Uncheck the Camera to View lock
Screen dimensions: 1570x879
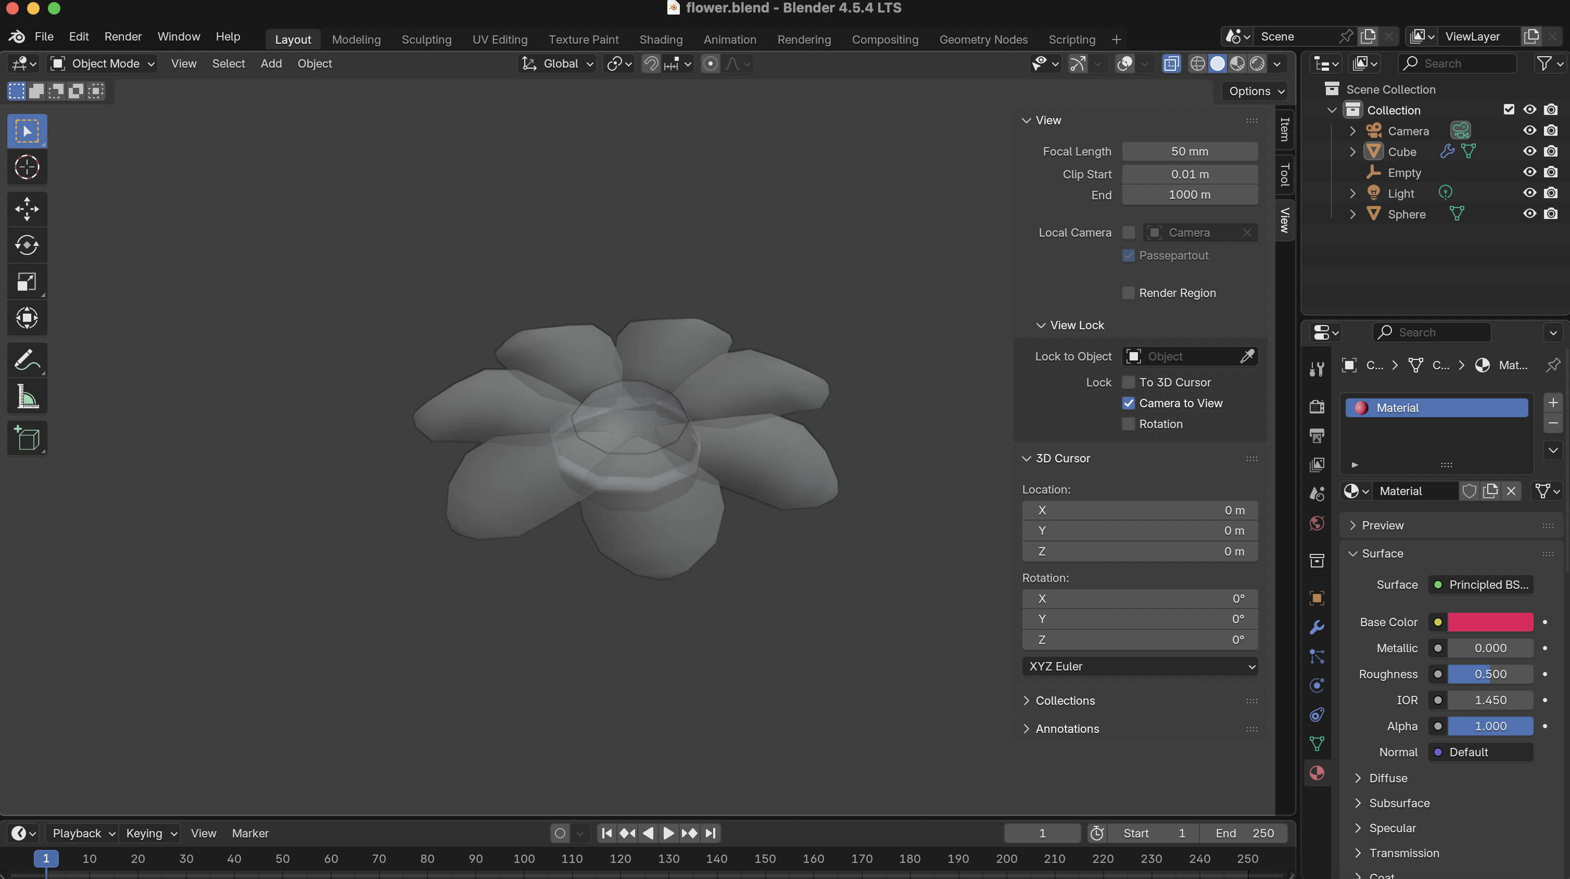point(1128,403)
